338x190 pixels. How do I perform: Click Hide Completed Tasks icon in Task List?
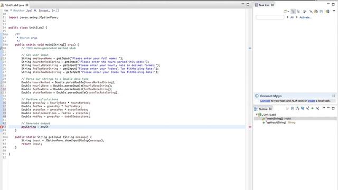coord(311,12)
